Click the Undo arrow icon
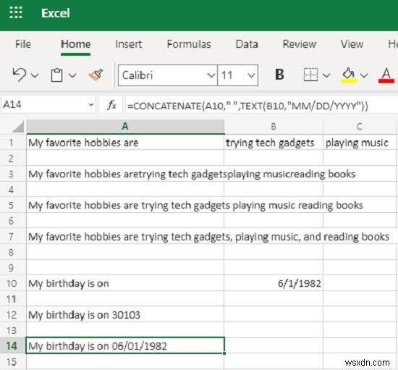 tap(20, 75)
